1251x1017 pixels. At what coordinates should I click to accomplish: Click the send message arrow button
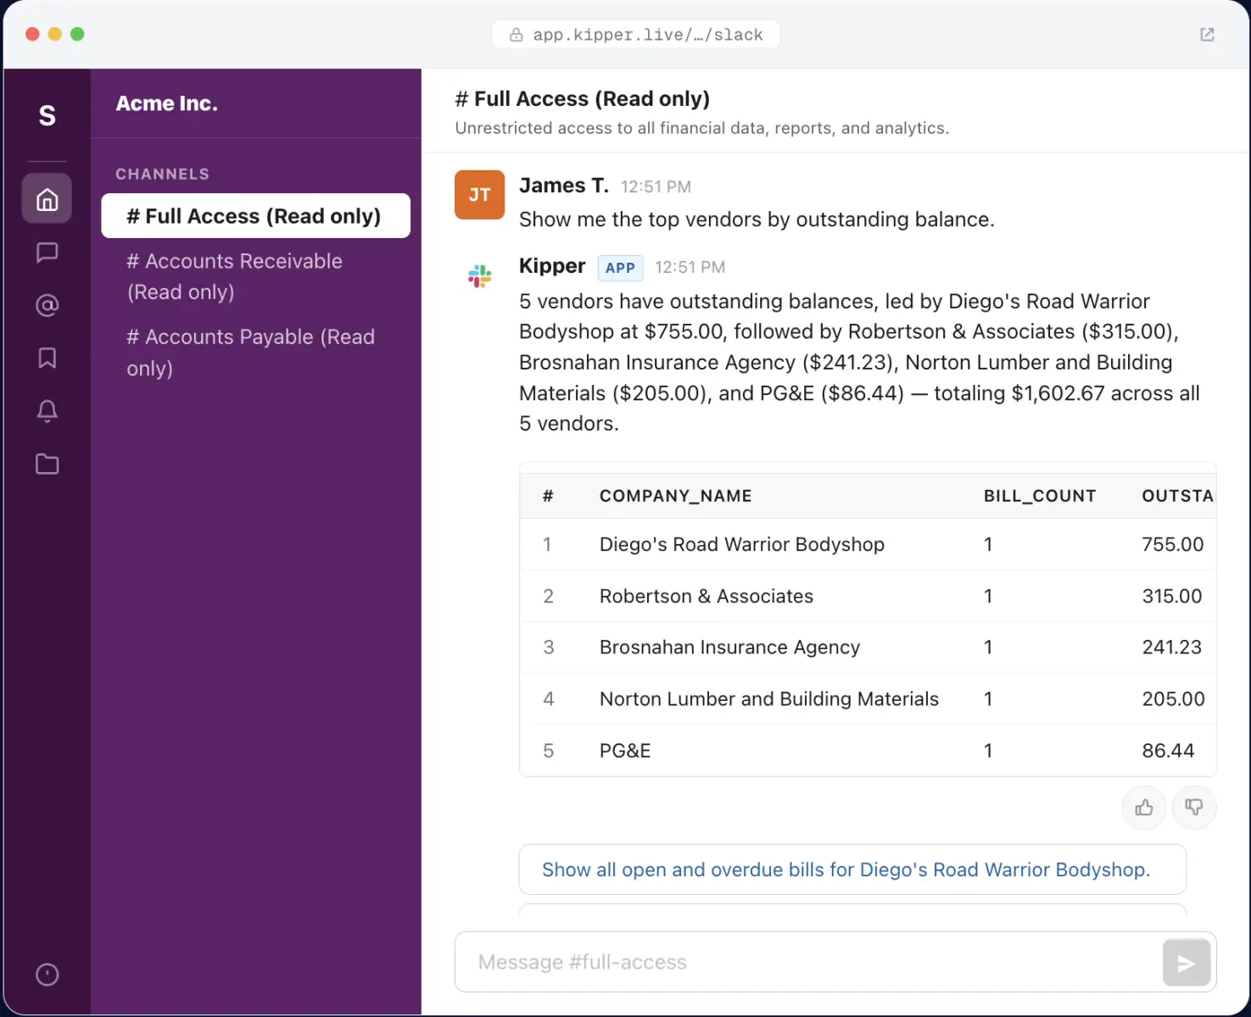[1187, 963]
